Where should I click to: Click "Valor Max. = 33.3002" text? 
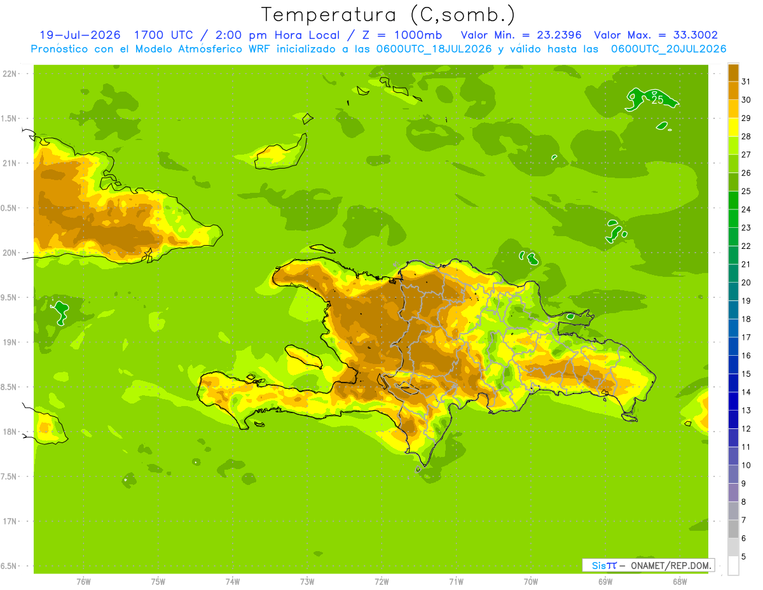656,35
